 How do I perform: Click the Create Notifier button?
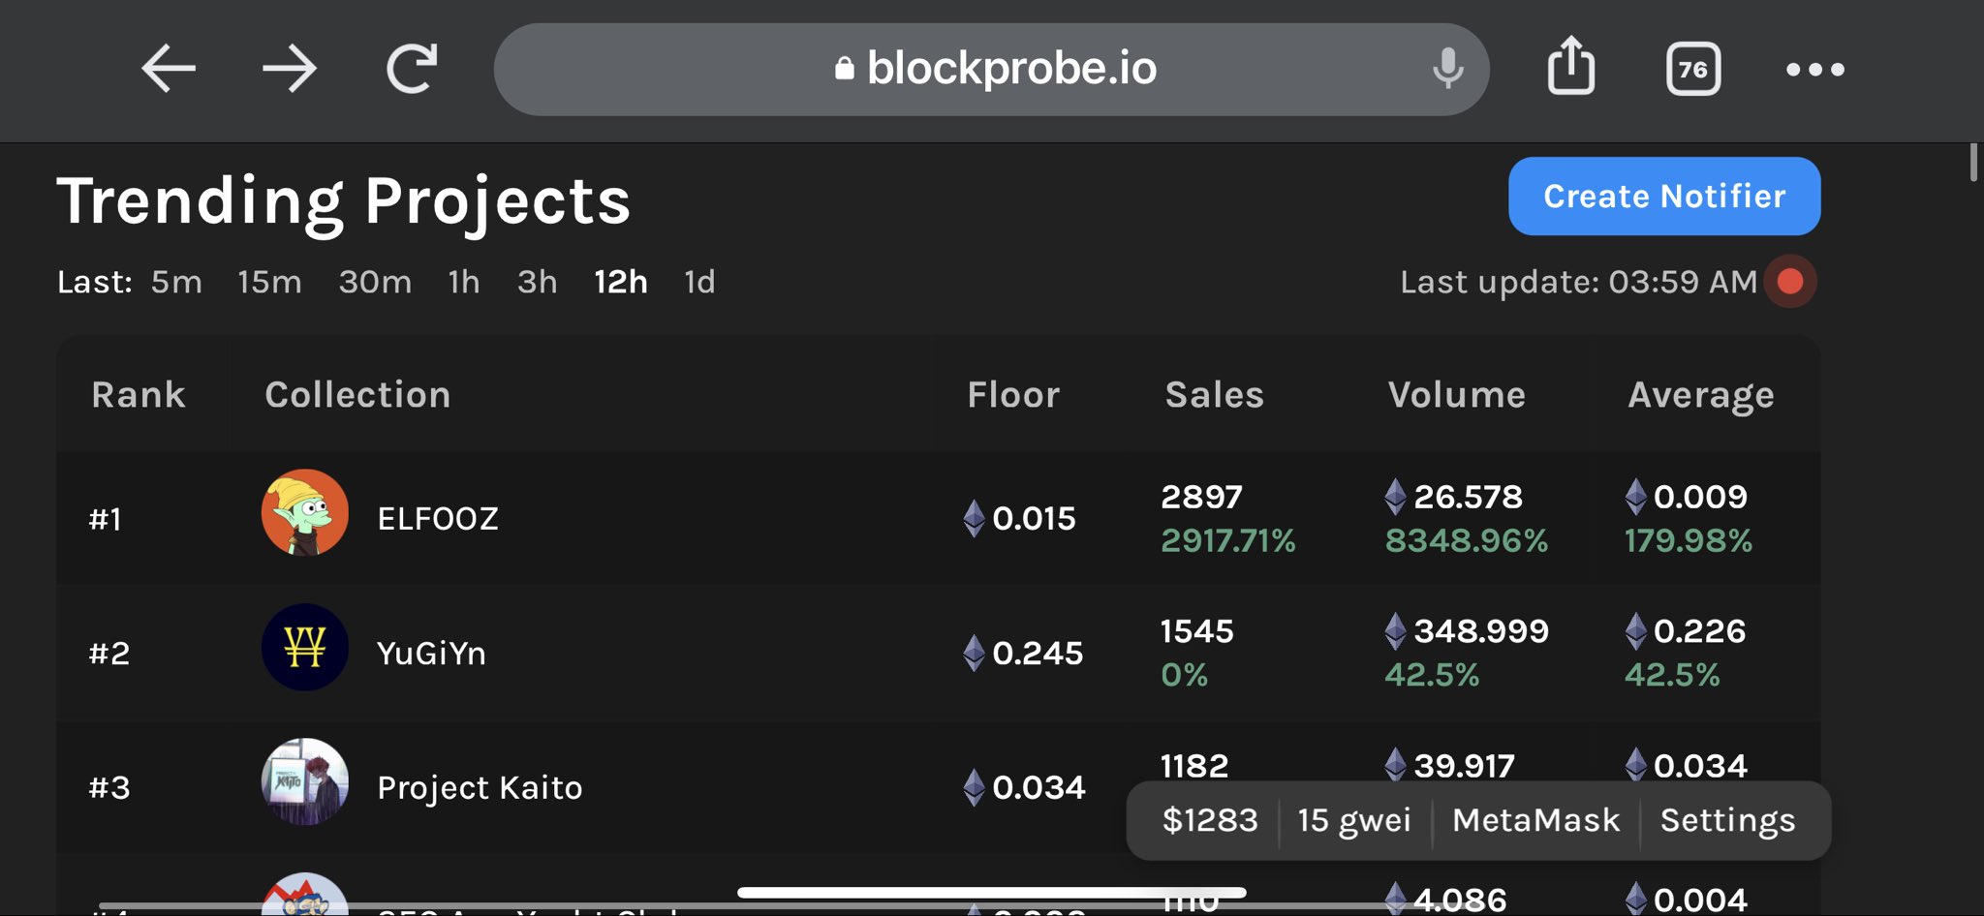[1664, 196]
